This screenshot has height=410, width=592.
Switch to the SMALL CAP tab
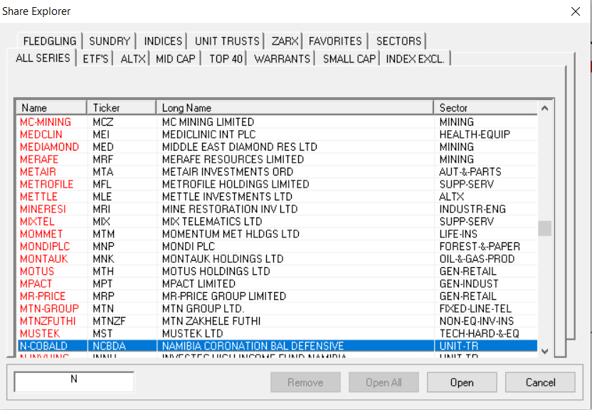(349, 59)
